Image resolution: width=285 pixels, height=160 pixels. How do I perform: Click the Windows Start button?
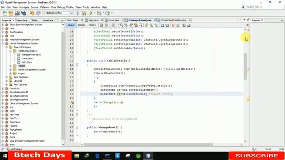click(5, 156)
